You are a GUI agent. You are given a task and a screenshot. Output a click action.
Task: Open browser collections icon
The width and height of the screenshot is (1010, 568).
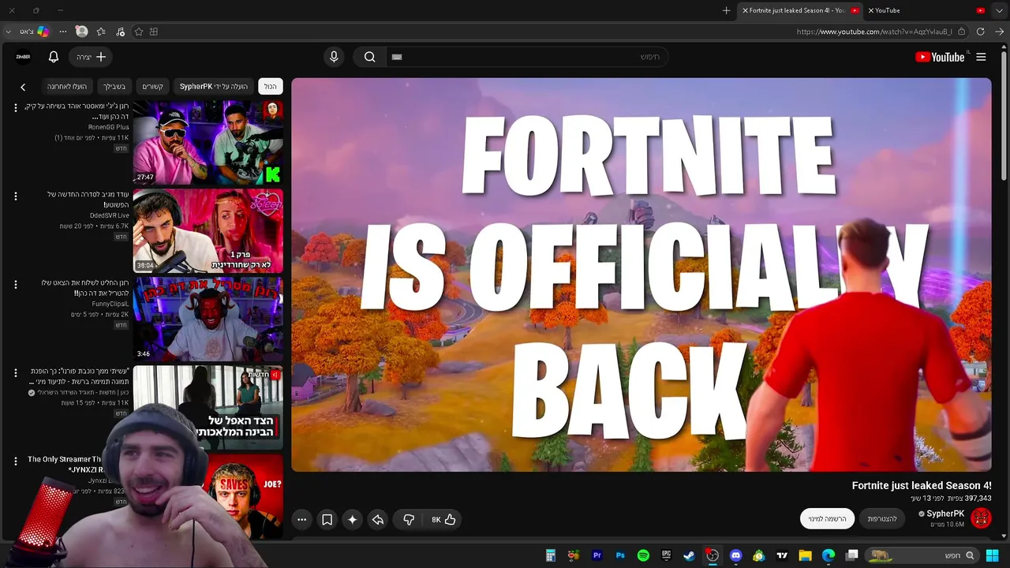(x=154, y=32)
